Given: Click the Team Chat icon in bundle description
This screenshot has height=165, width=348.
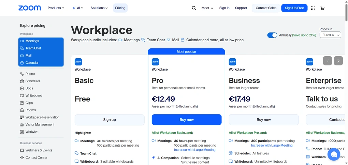Looking at the screenshot, I should pyautogui.click(x=143, y=40).
